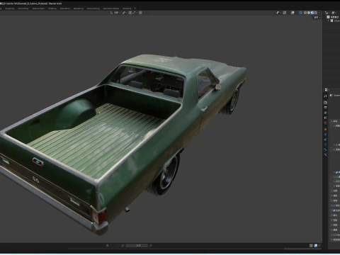Switch to the UV Editing workspace tab
Image resolution: width=340 pixels, height=255 pixels.
[x=23, y=8]
